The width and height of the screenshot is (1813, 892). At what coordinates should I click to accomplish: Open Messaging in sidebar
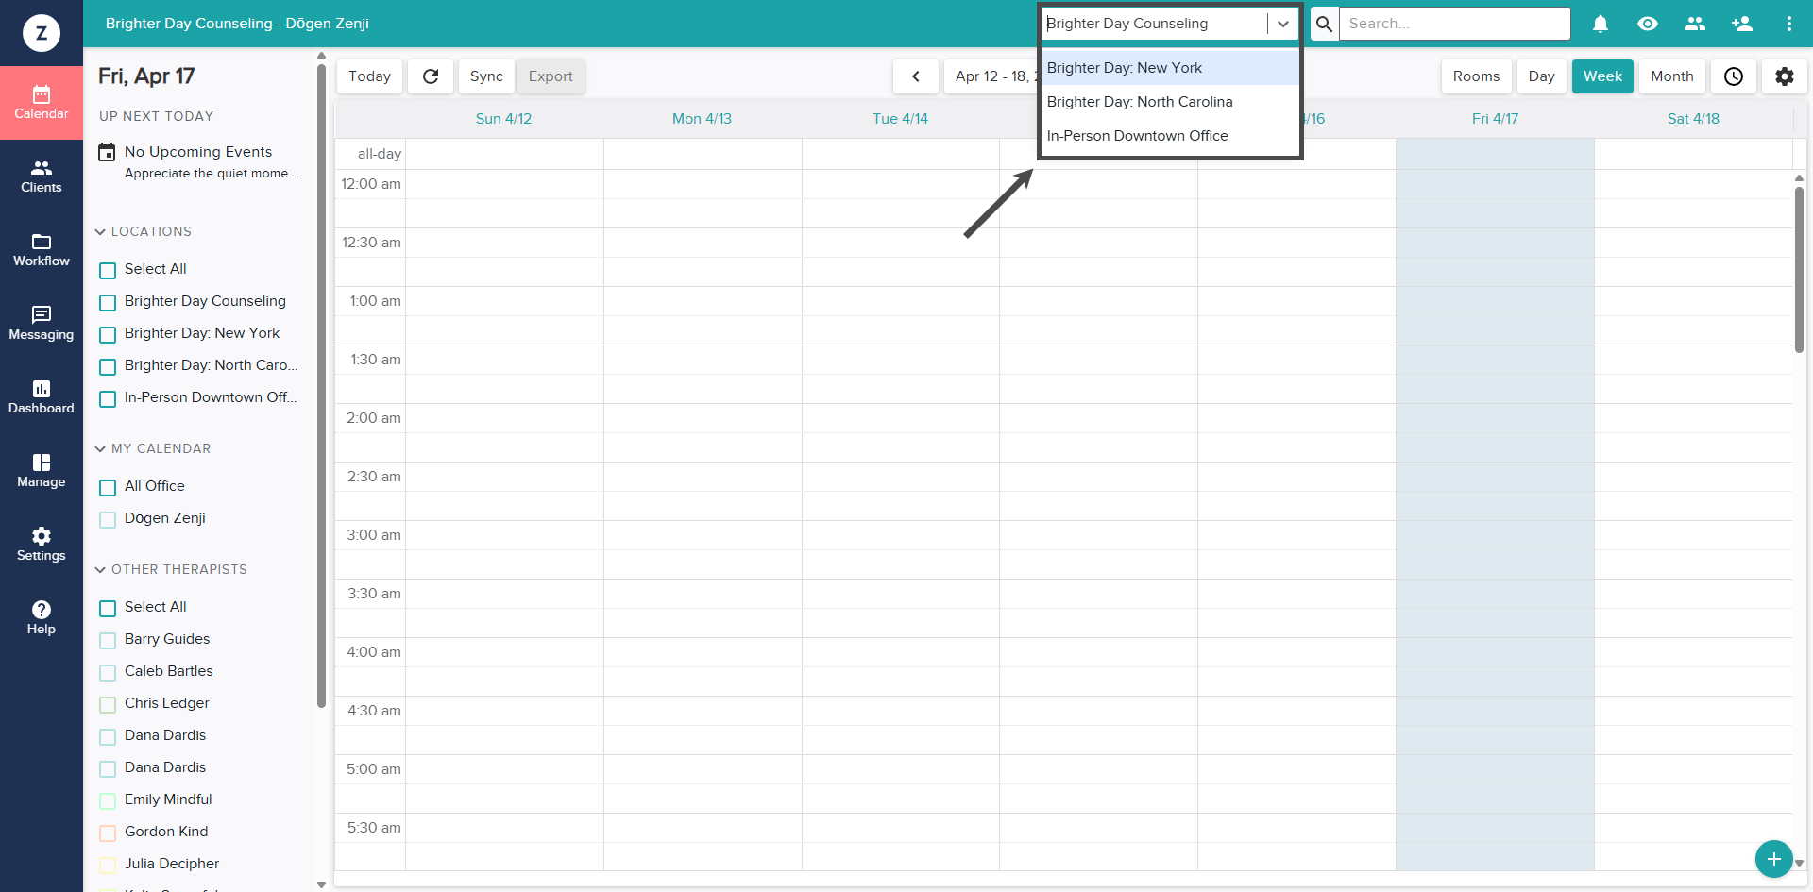tap(42, 324)
